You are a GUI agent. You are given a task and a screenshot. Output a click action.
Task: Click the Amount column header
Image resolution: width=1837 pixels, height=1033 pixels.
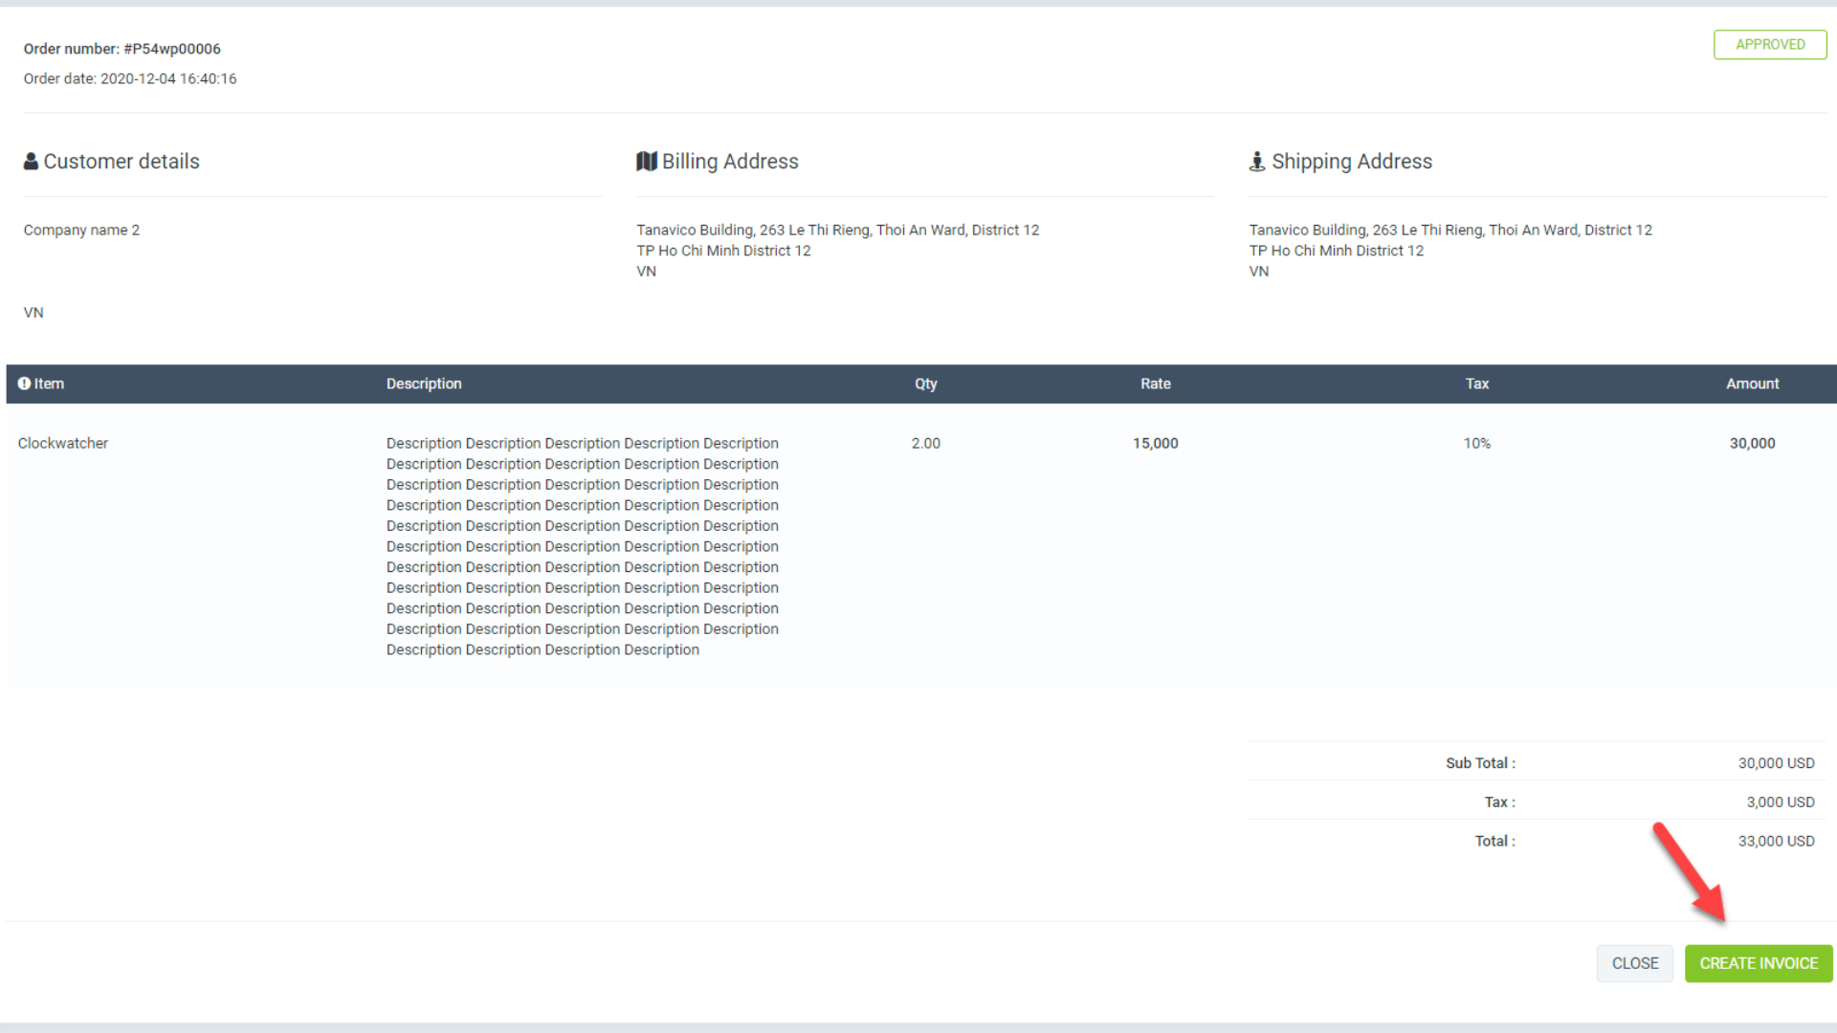(x=1752, y=384)
